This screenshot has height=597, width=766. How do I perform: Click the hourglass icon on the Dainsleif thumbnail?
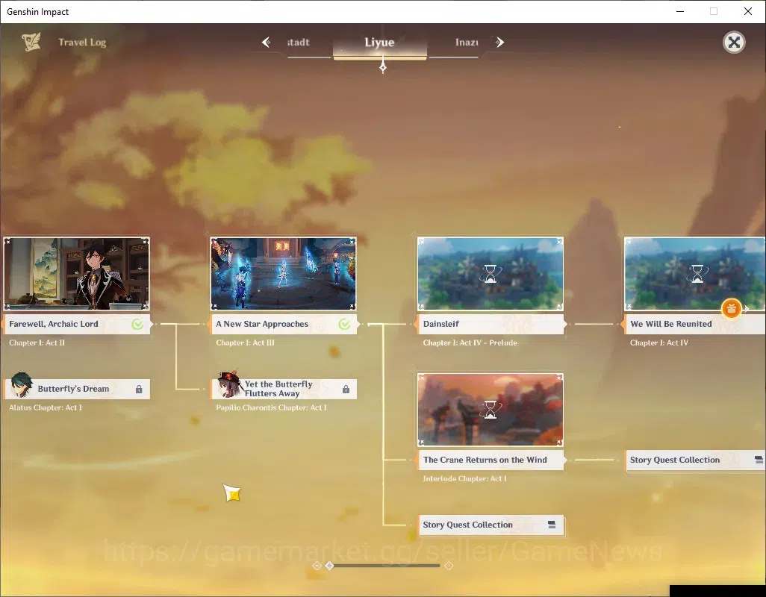tap(491, 274)
